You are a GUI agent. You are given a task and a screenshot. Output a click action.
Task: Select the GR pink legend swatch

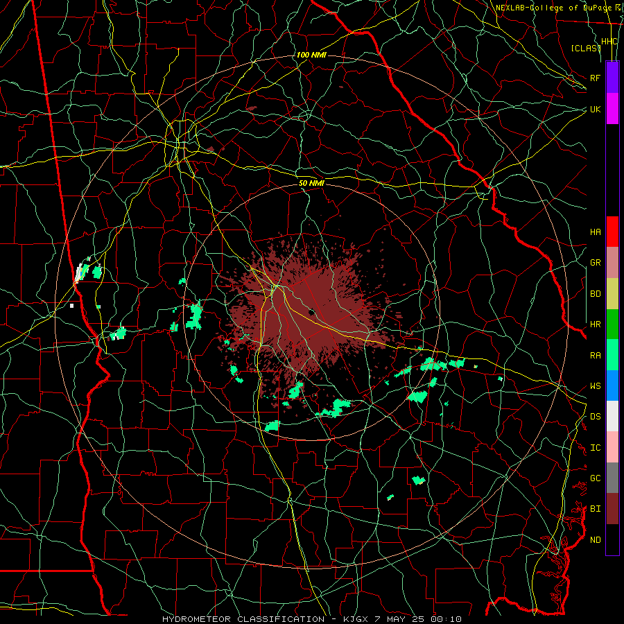click(612, 263)
